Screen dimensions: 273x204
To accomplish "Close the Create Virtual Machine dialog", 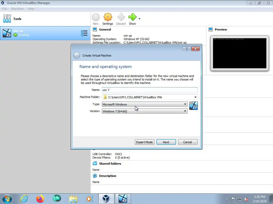I will (195, 49).
